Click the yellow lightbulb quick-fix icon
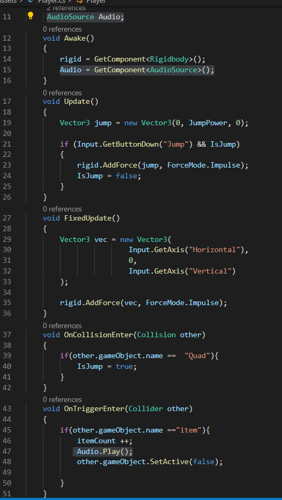282x500 pixels. pos(31,16)
